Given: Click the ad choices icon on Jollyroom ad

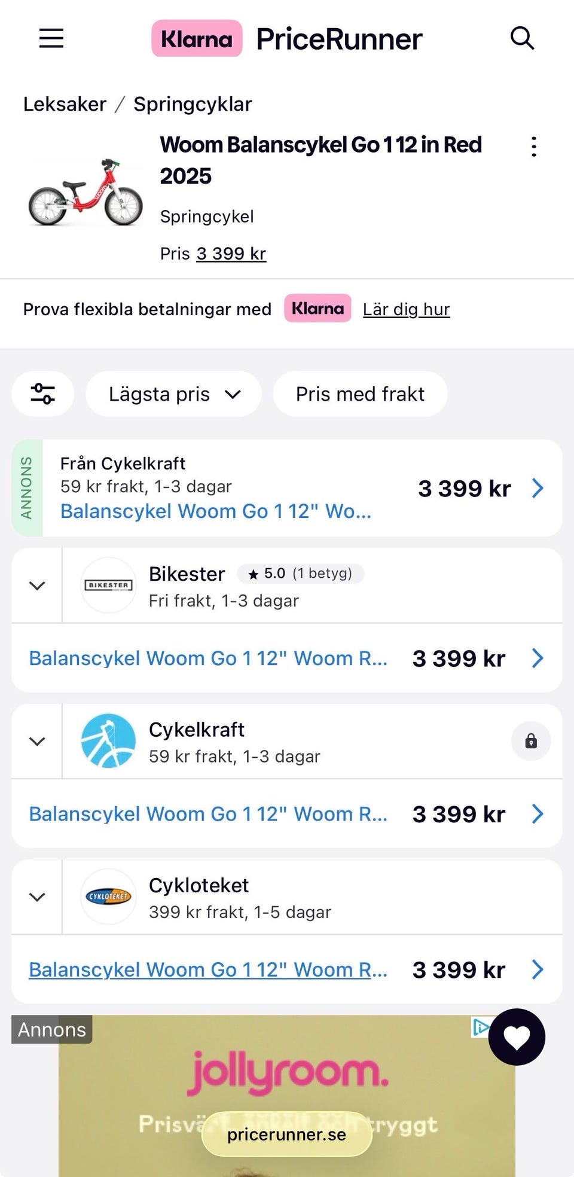Looking at the screenshot, I should pos(480,1027).
